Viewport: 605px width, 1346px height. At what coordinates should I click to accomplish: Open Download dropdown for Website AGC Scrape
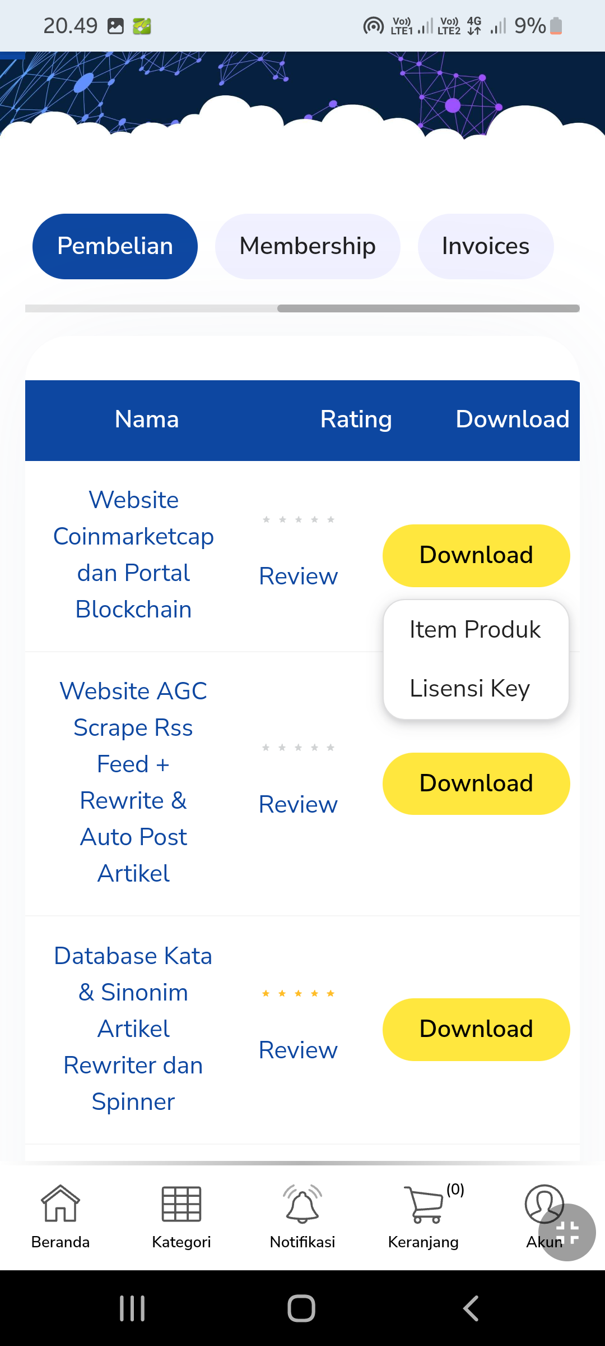point(476,783)
